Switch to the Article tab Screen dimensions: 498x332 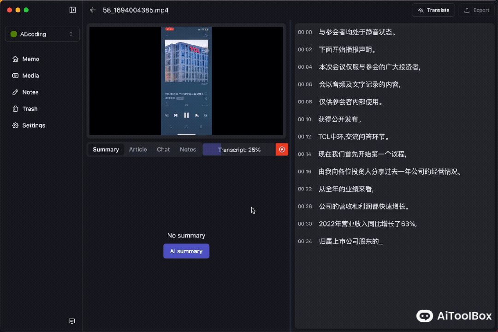pos(138,149)
